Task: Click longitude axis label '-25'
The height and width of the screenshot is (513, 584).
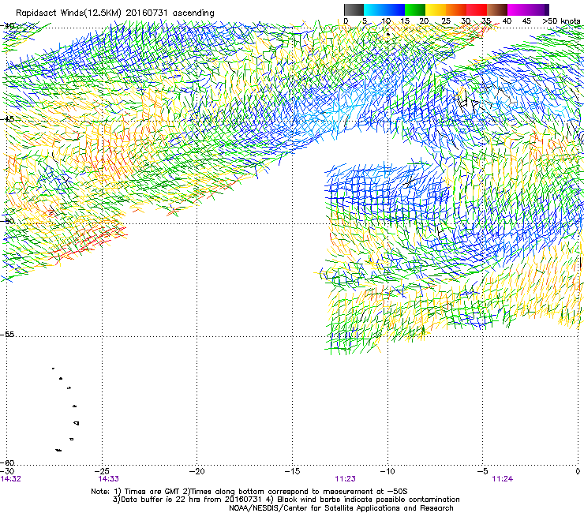Action: [x=103, y=471]
